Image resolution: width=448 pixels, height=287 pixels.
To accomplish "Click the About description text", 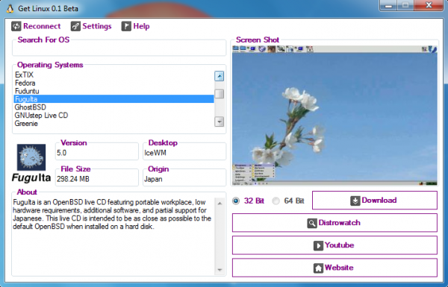I will [112, 214].
